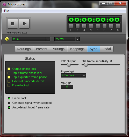Viewport: 129px width, 137px height.
Task: Open the 25 fps frame rate dropdown
Action: coord(67,39)
